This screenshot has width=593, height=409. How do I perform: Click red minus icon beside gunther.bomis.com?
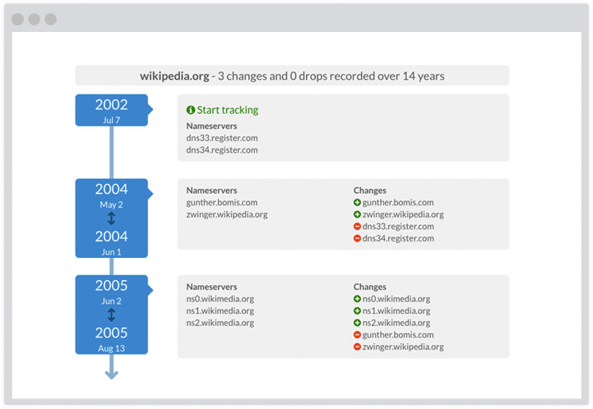point(357,334)
